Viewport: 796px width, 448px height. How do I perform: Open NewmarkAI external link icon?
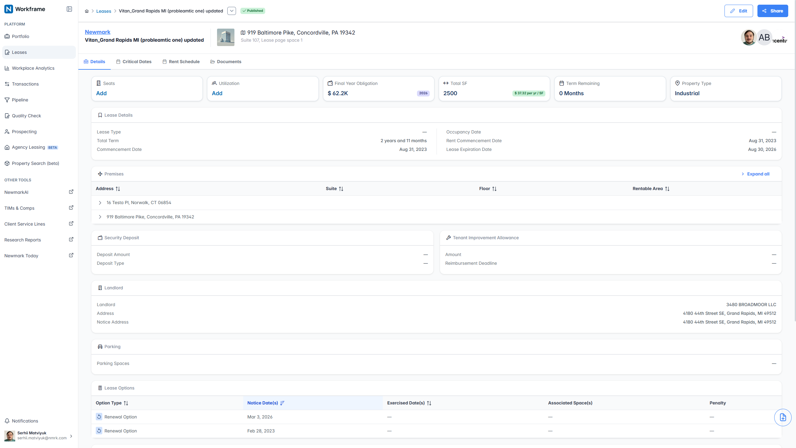click(71, 192)
